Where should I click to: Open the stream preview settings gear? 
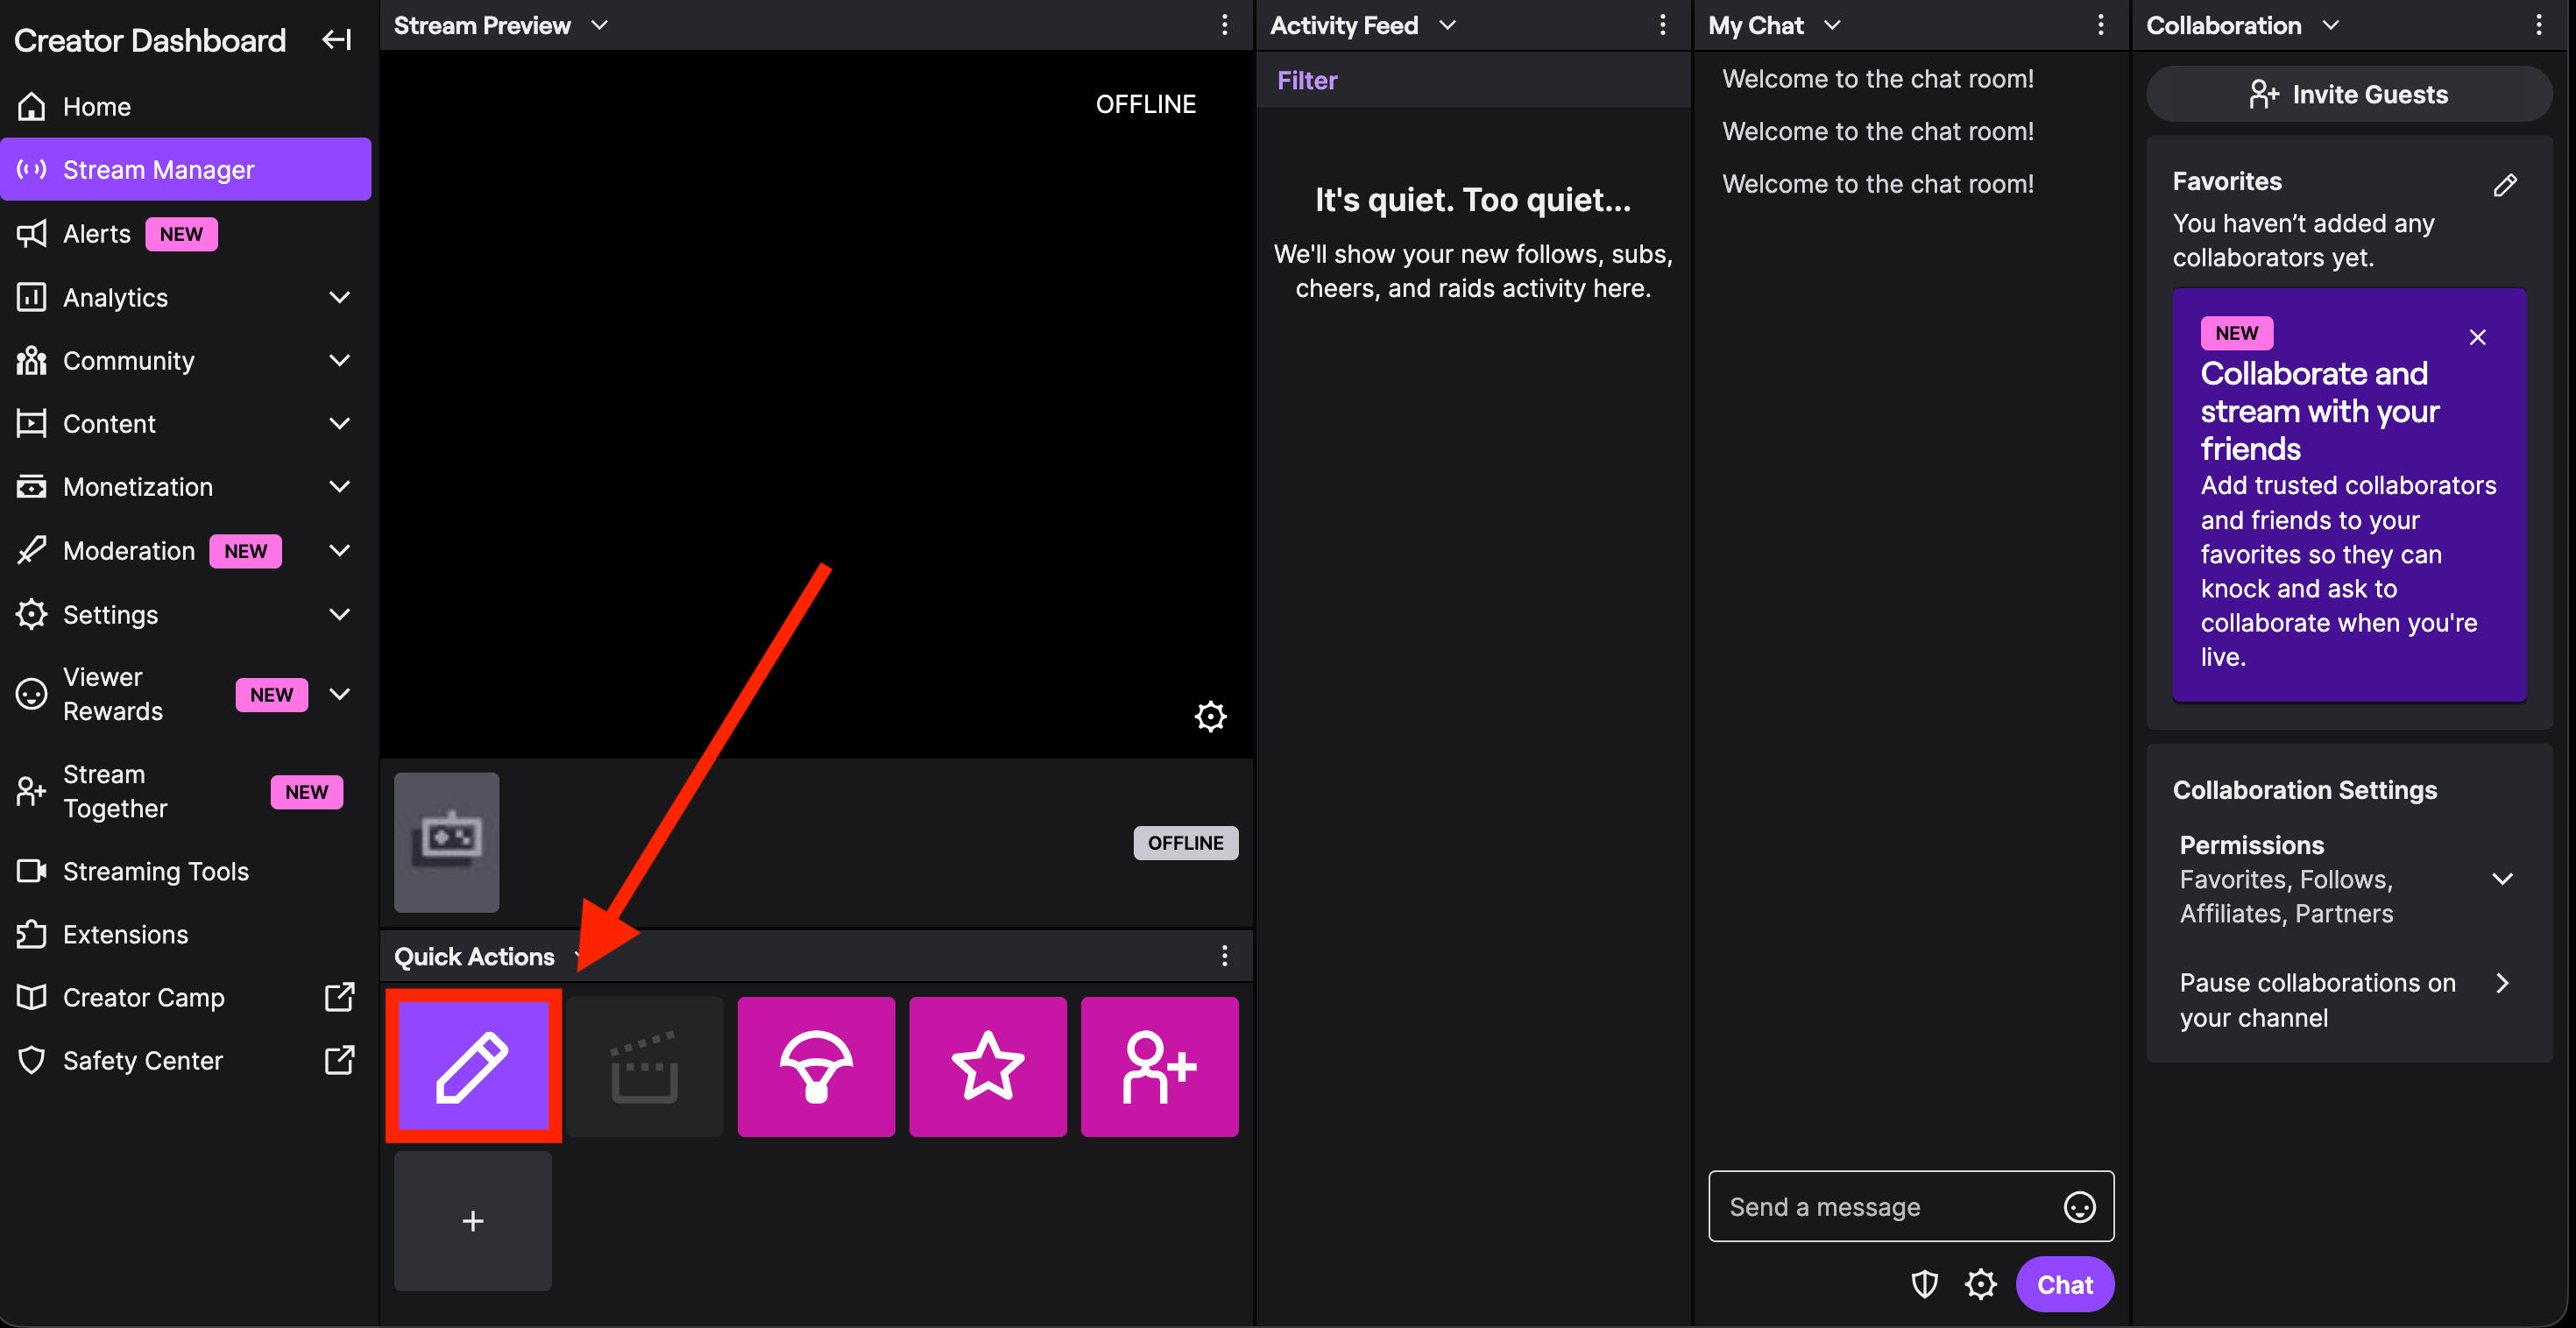1210,716
